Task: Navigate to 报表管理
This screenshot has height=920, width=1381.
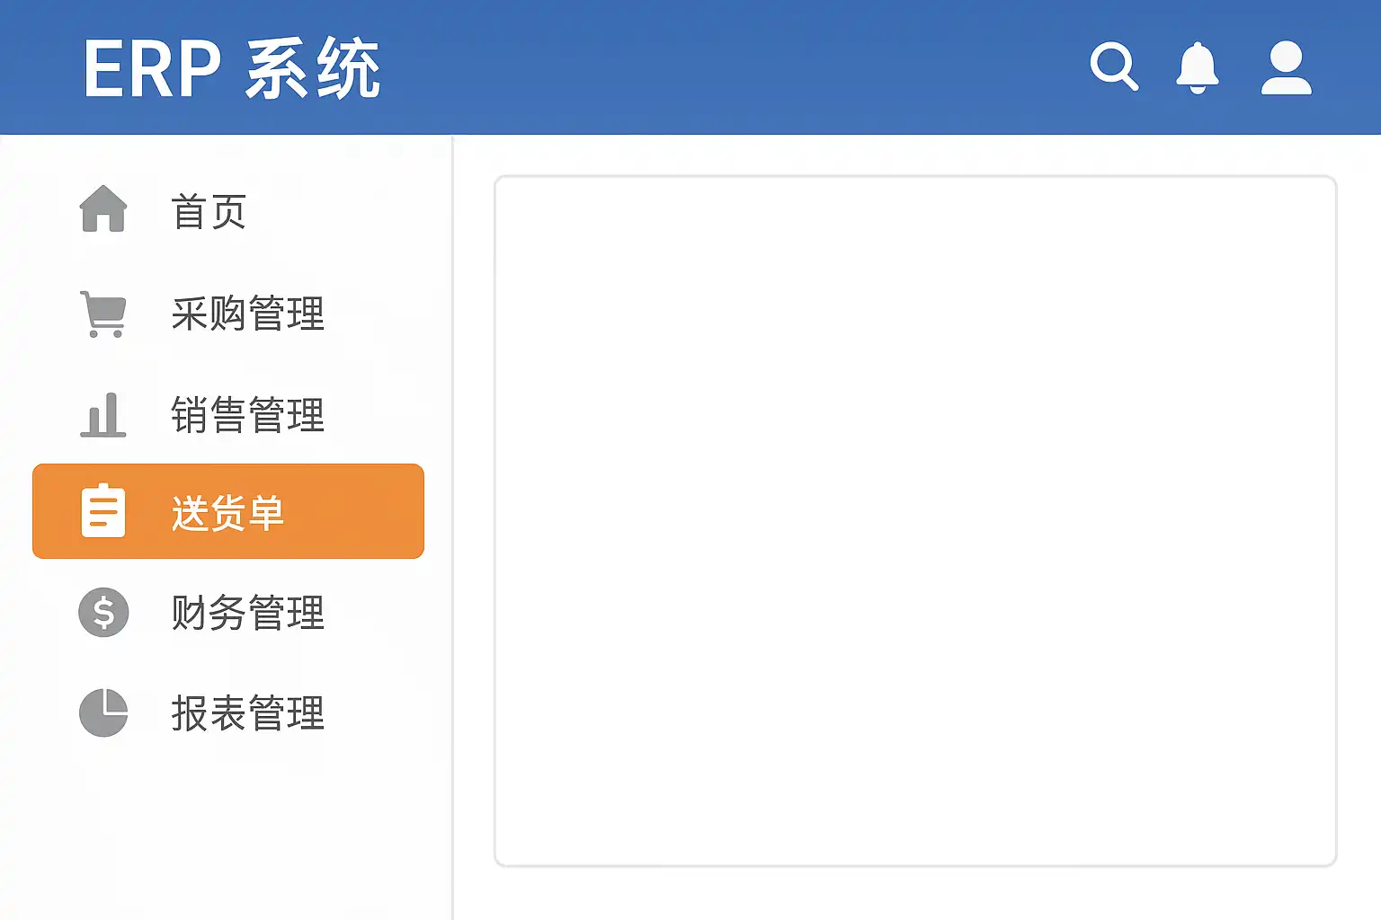Action: click(247, 714)
